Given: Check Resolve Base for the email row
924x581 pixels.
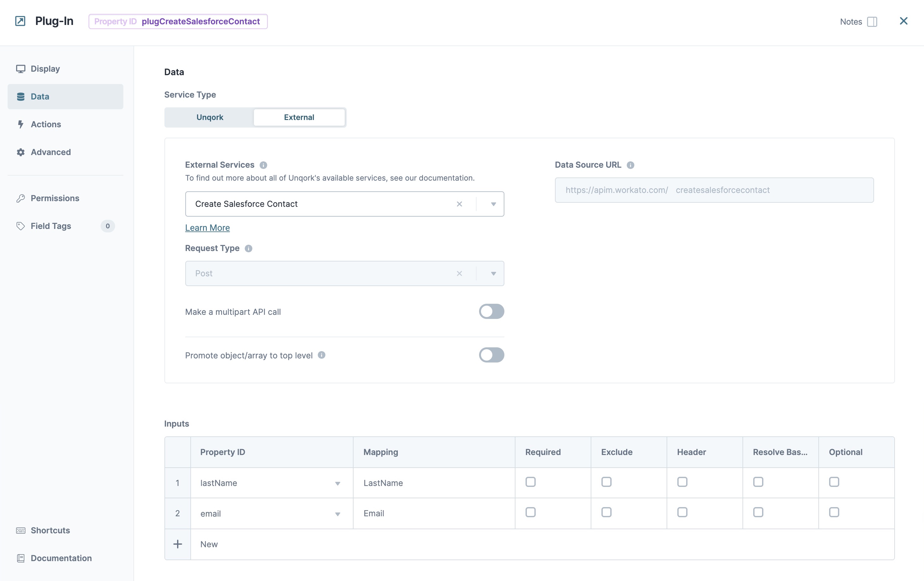Looking at the screenshot, I should click(758, 512).
